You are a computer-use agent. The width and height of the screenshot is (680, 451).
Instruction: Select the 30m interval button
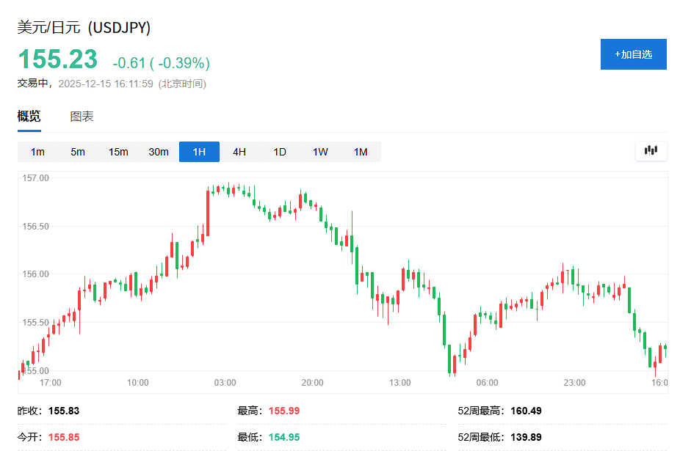[158, 151]
